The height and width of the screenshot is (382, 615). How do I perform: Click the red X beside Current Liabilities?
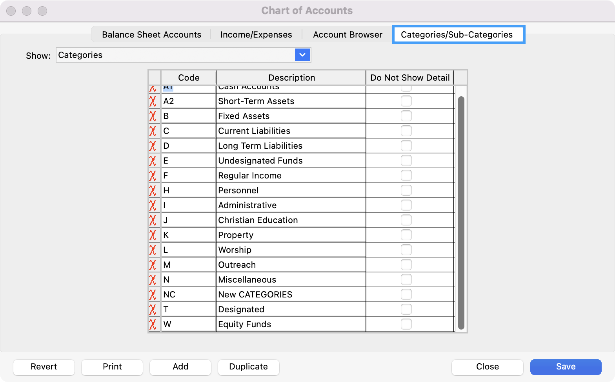pos(153,131)
